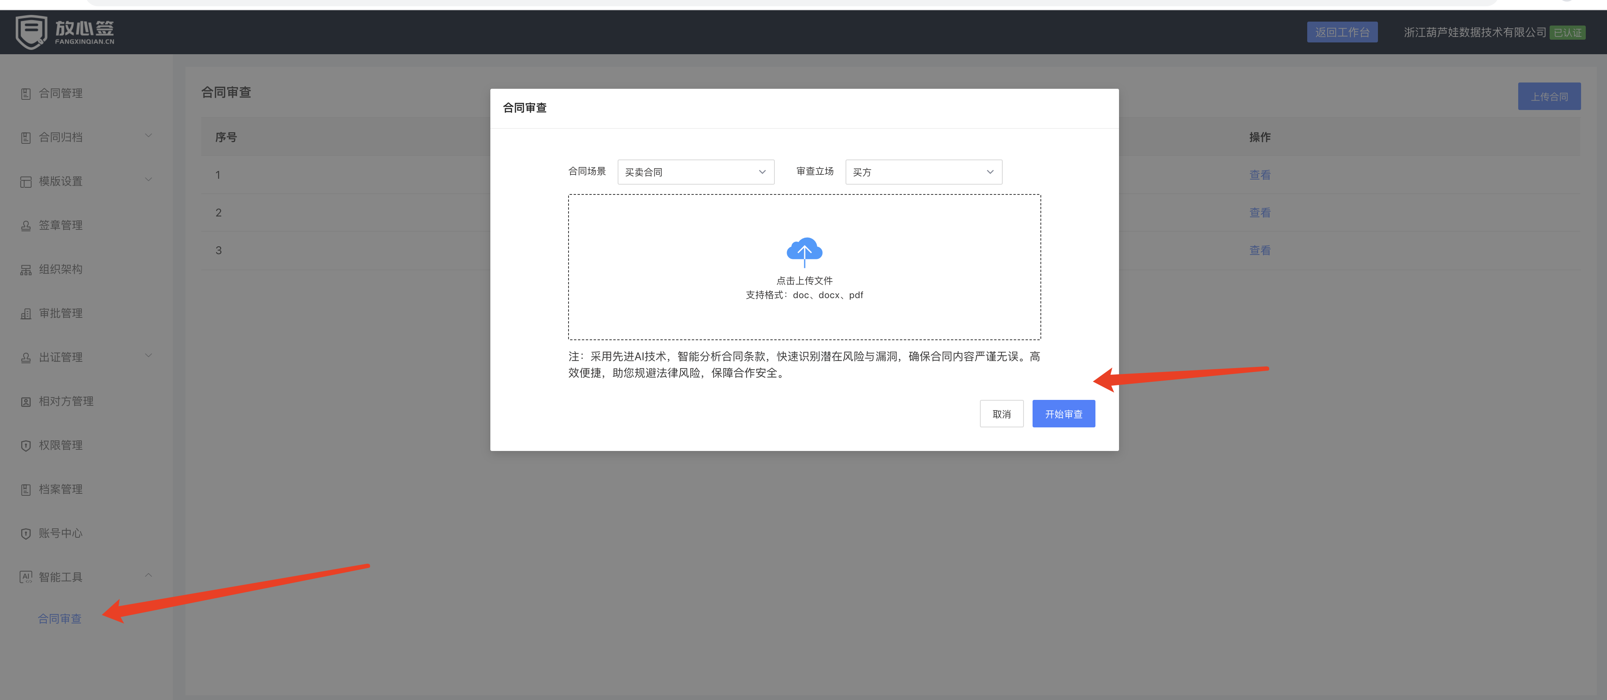Click the 合同归档 sidebar icon
1607x700 pixels.
point(26,137)
